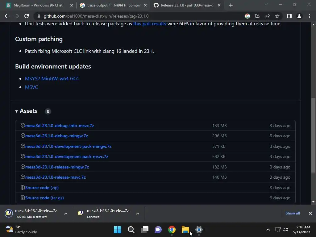316x237 pixels.
Task: Click the package icon beside release-msvc.7z
Action: coord(23,177)
